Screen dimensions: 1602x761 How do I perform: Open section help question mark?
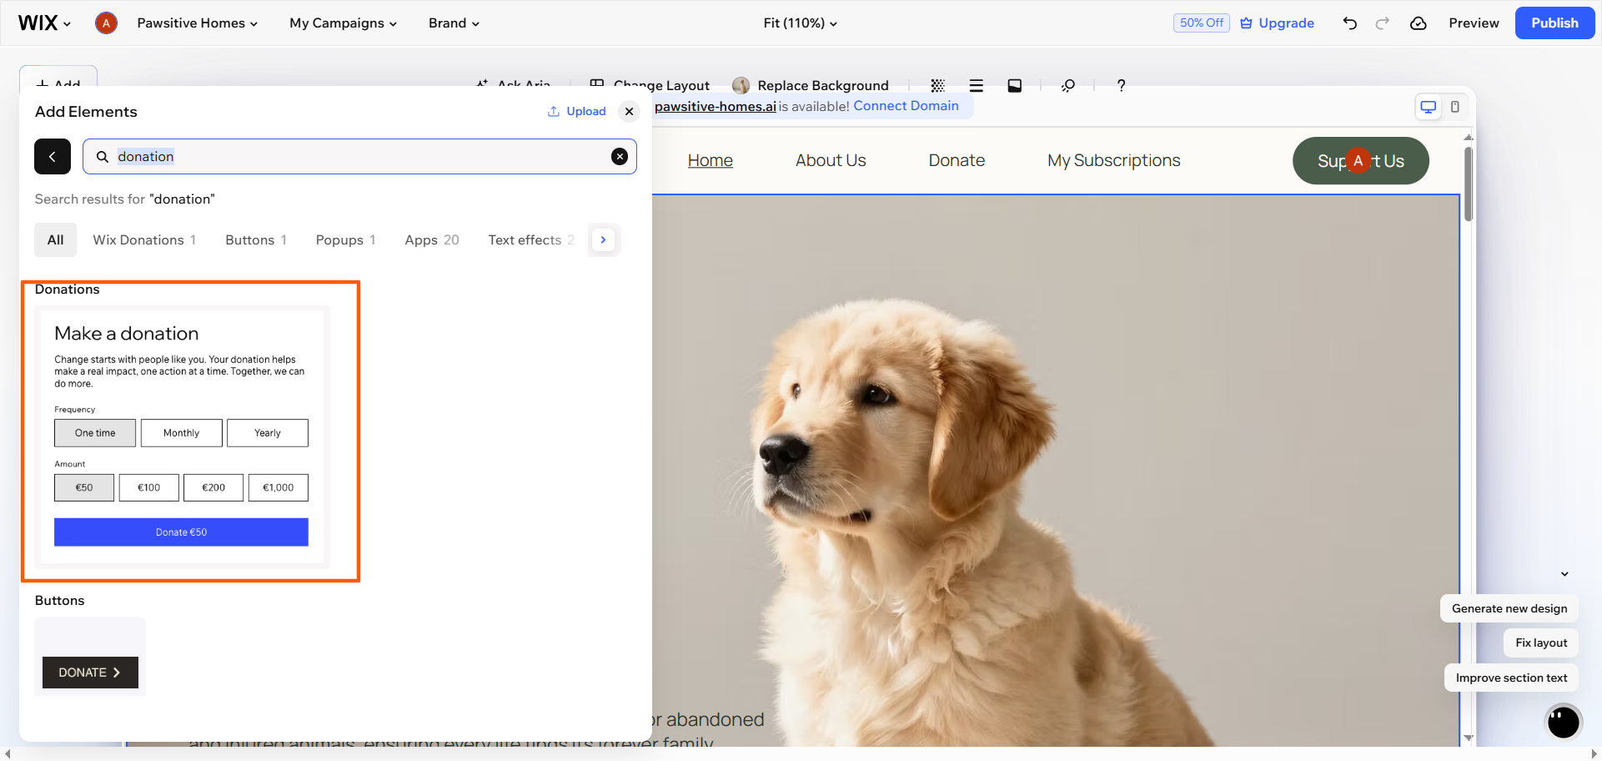1122,85
